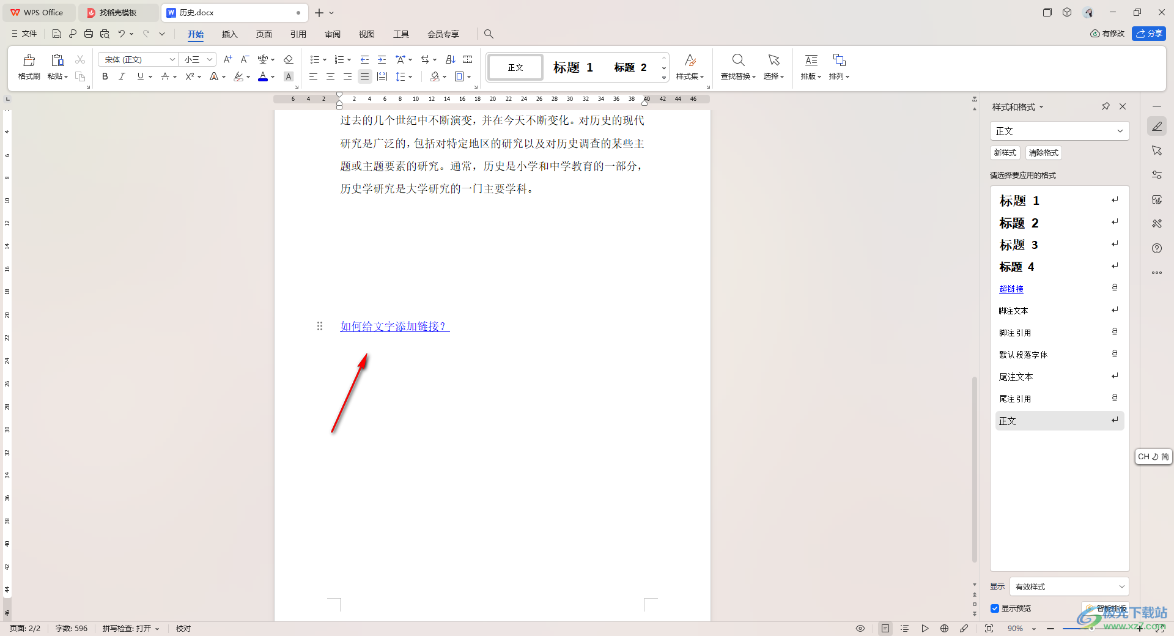Image resolution: width=1174 pixels, height=636 pixels.
Task: Increase font size with A+ icon
Action: 227,59
